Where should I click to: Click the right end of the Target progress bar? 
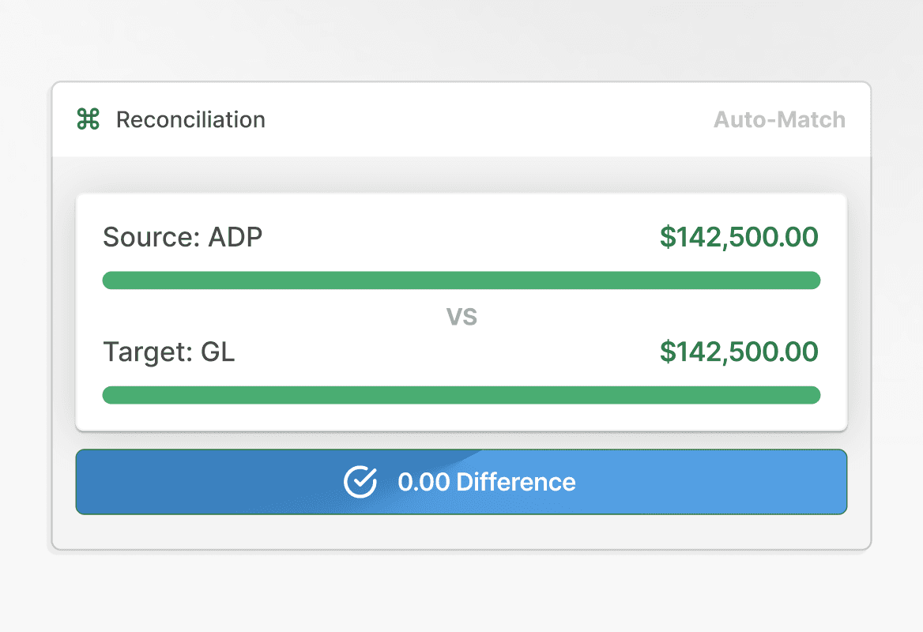pos(811,395)
